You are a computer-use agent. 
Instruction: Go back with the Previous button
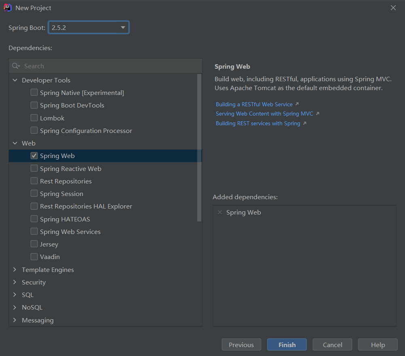(241, 345)
